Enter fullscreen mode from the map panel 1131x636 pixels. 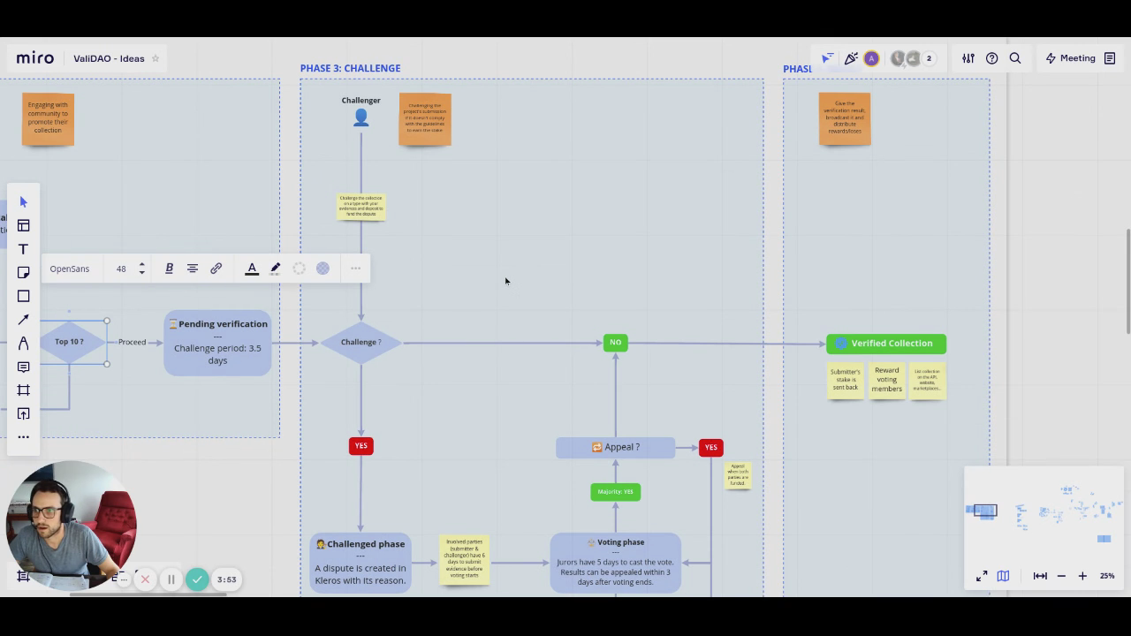[x=982, y=576]
